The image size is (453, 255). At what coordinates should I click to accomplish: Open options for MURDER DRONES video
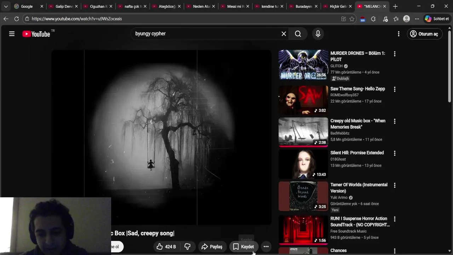[x=395, y=54]
